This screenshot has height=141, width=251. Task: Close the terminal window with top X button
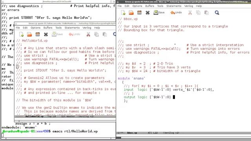[114, 2]
